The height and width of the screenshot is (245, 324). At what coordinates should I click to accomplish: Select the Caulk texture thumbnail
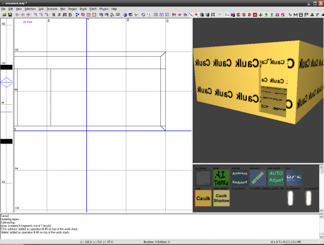(x=203, y=198)
